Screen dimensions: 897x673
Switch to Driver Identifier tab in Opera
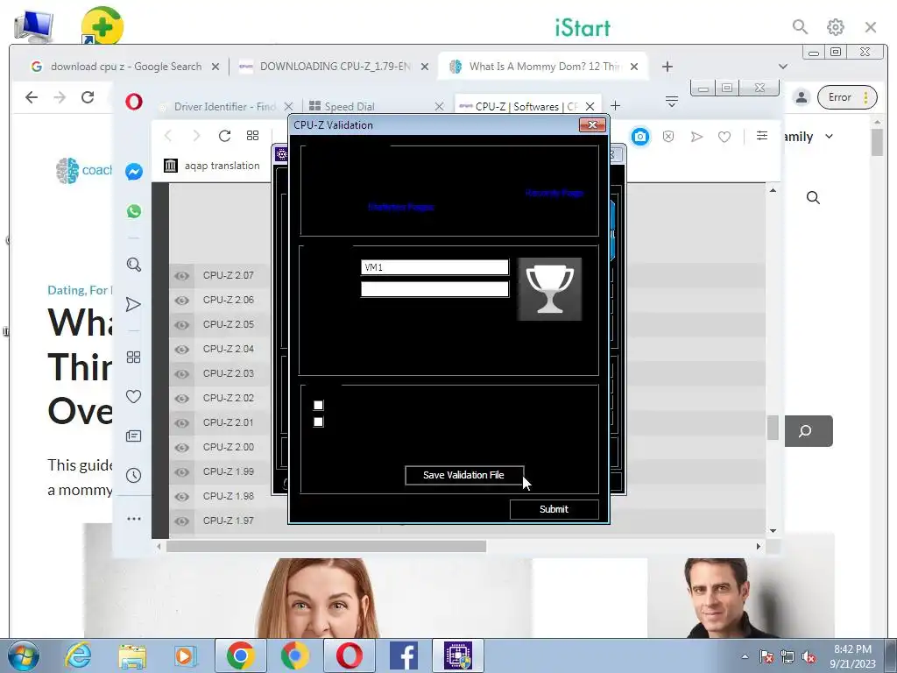click(x=226, y=106)
